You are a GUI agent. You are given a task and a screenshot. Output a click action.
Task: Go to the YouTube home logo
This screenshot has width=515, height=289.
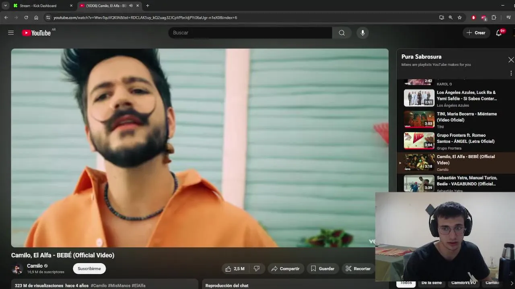pyautogui.click(x=37, y=33)
